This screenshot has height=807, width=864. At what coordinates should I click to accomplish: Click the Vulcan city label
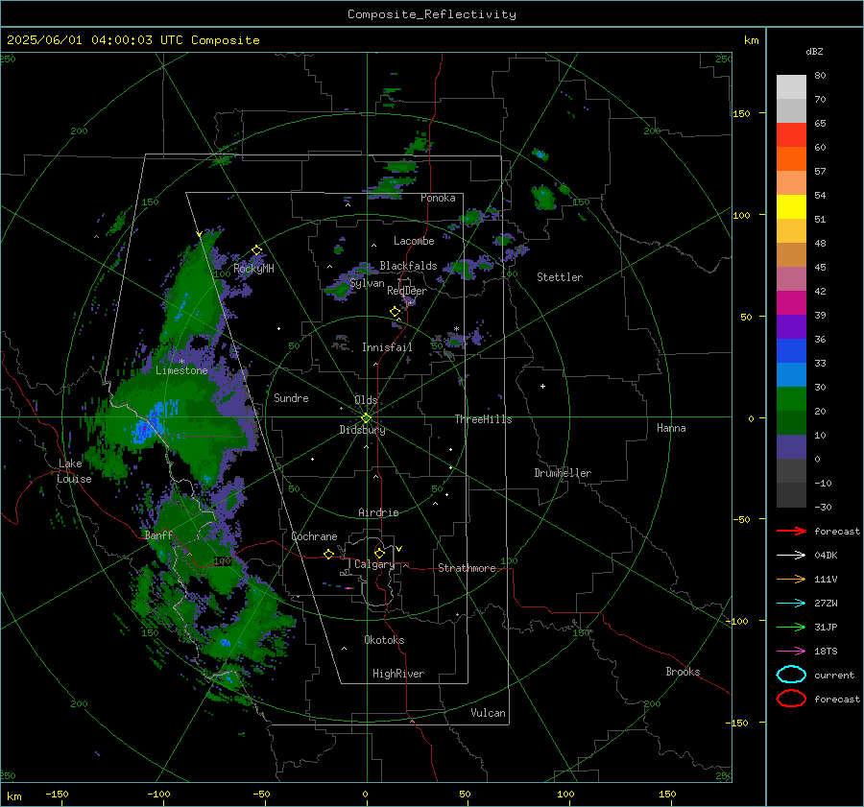488,713
